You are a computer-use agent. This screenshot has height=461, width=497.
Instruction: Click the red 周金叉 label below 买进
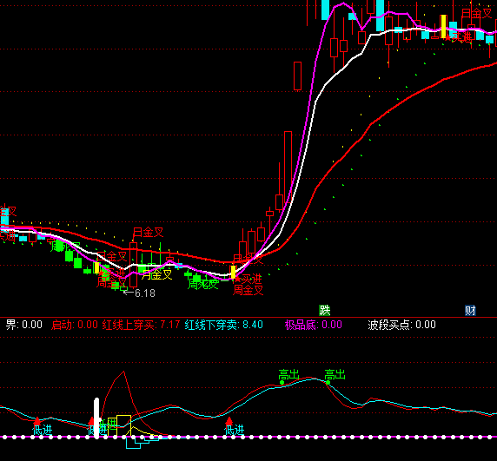248,290
